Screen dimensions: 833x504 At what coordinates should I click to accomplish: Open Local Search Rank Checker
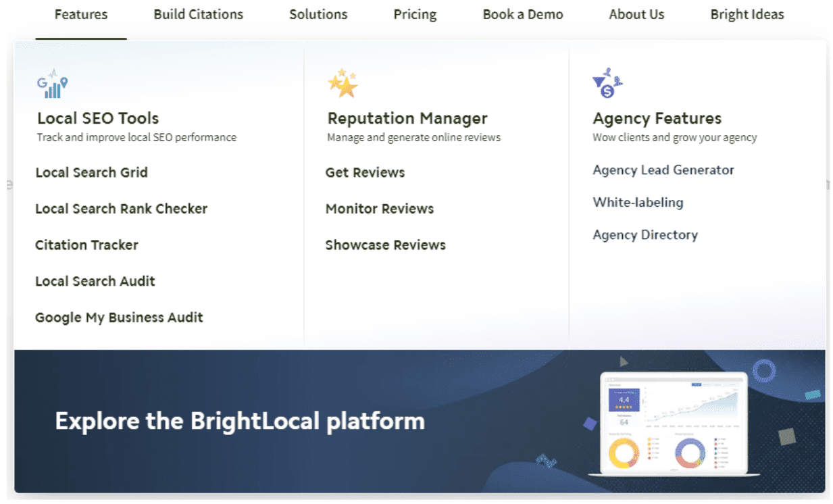click(122, 209)
